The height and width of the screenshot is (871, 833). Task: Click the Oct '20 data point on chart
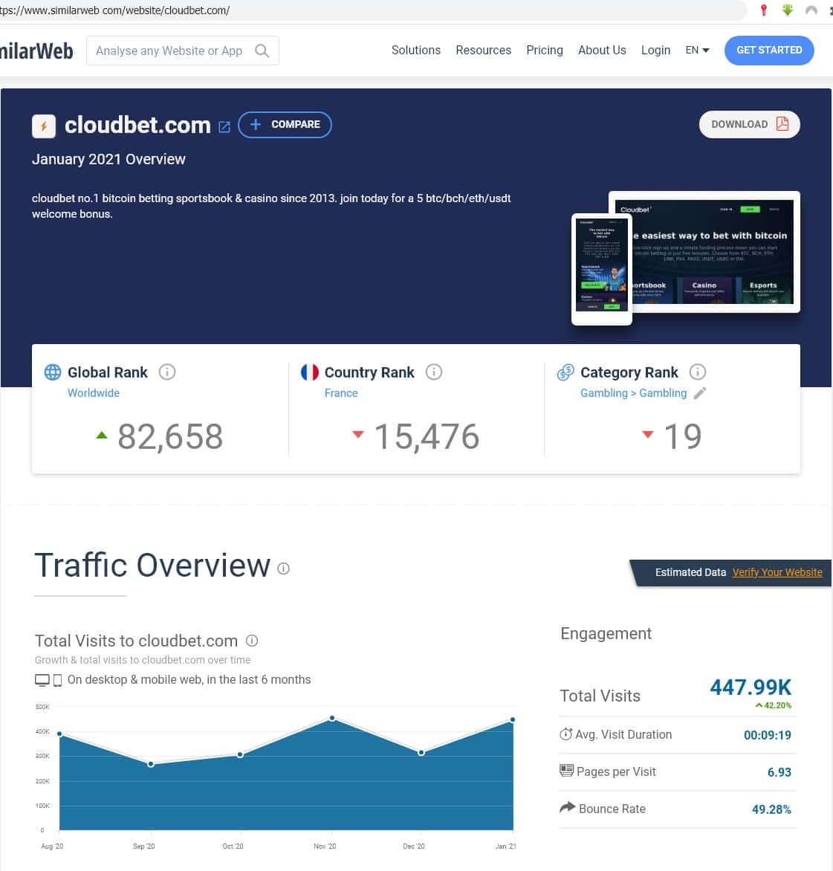240,754
